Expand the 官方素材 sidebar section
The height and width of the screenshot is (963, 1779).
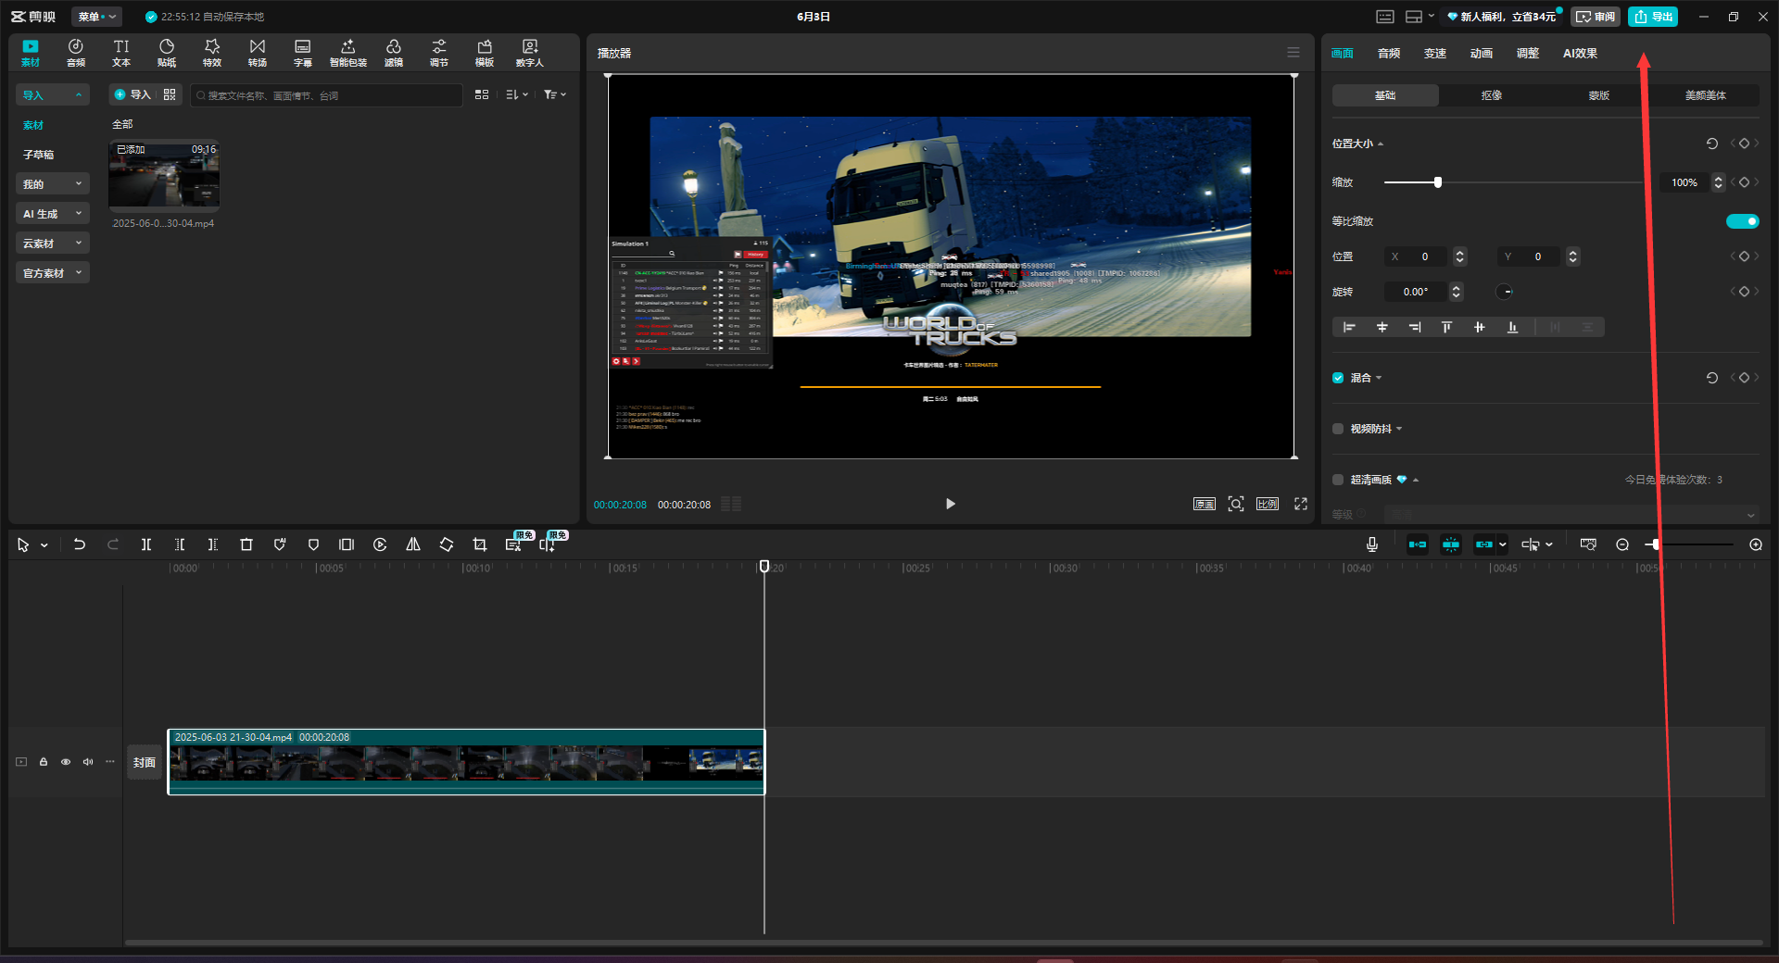[53, 273]
